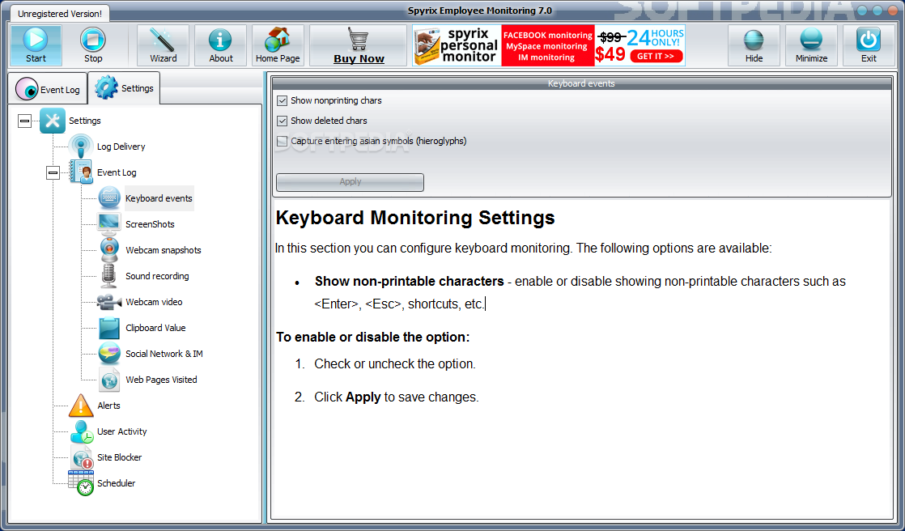Go to ScreenShots settings label
The image size is (905, 531).
point(150,224)
